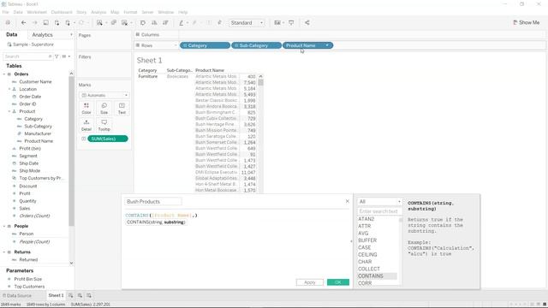Image resolution: width=548 pixels, height=308 pixels.
Task: Open the Analysis menu
Action: (98, 12)
